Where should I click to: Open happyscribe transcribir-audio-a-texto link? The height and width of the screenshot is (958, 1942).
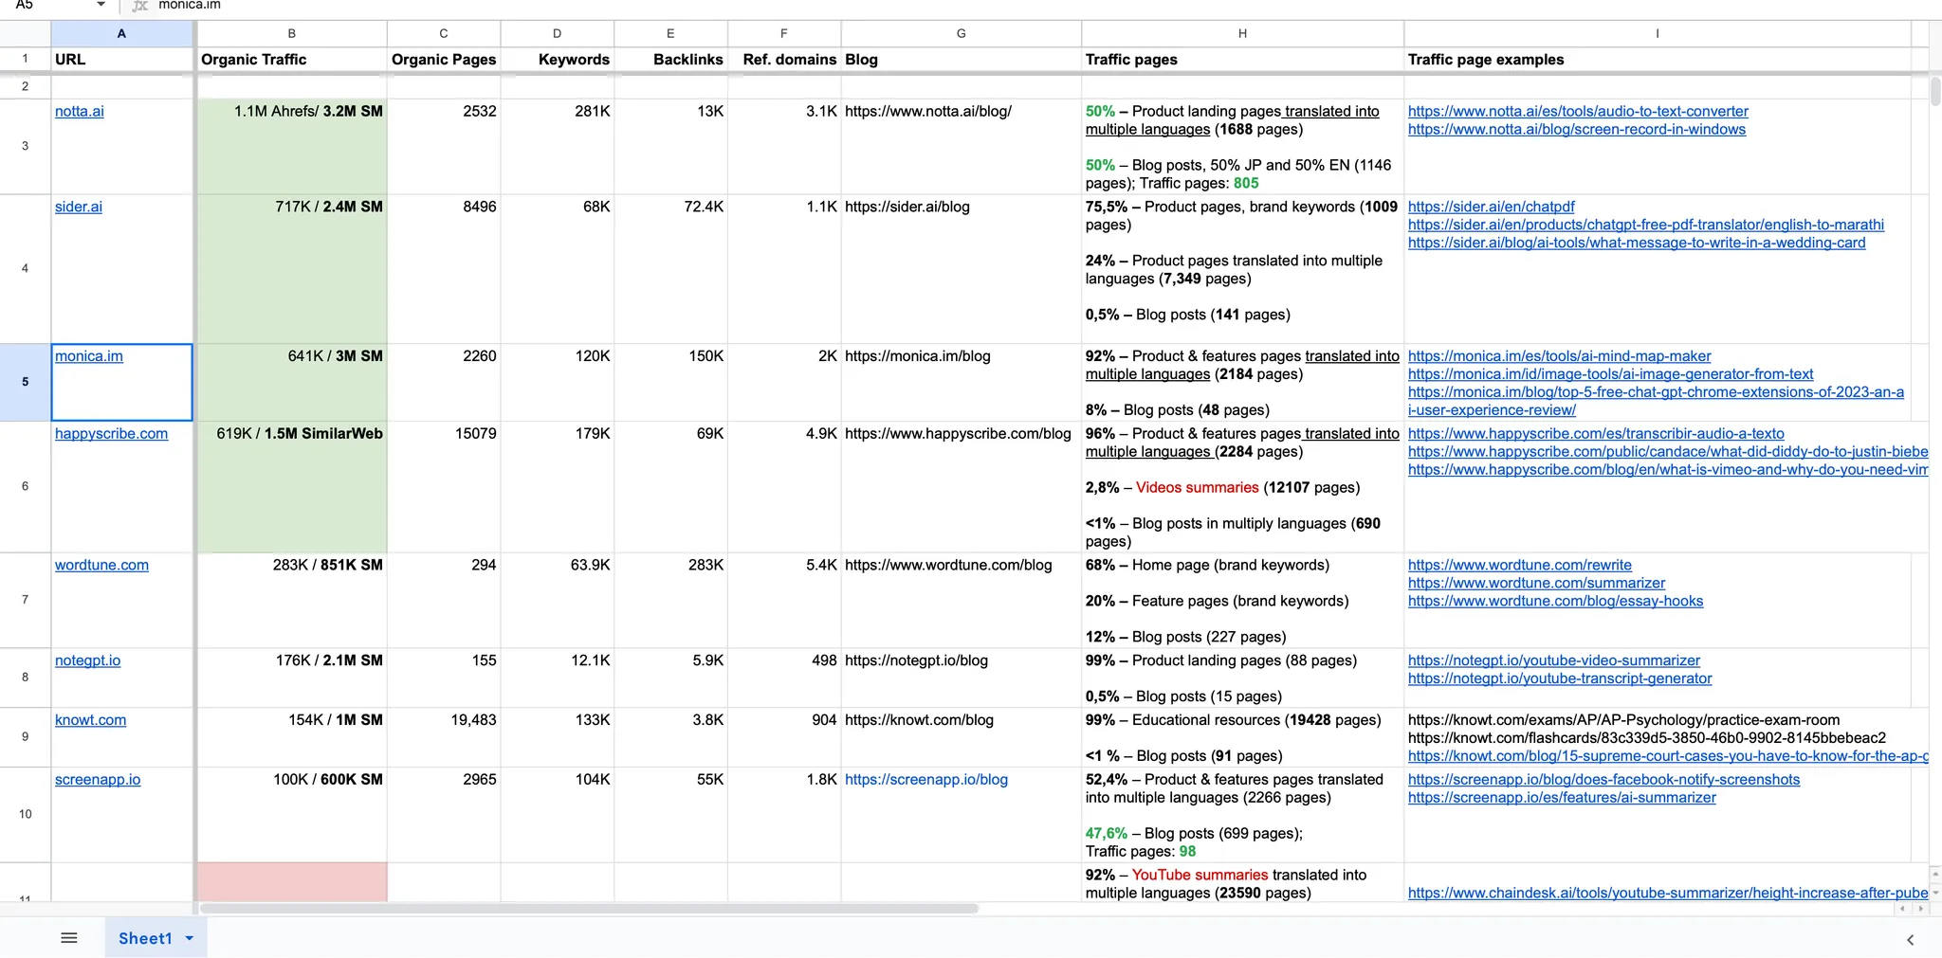1596,434
